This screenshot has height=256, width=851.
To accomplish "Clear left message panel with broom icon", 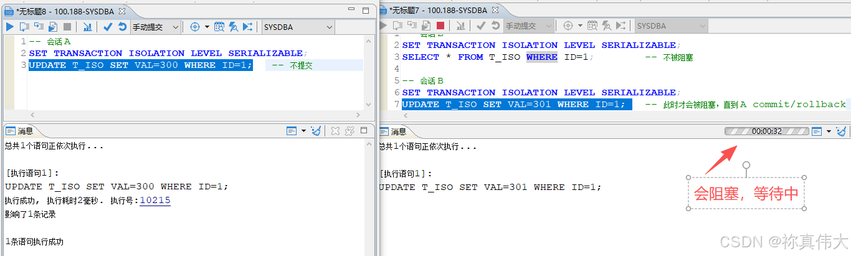I will coord(316,131).
